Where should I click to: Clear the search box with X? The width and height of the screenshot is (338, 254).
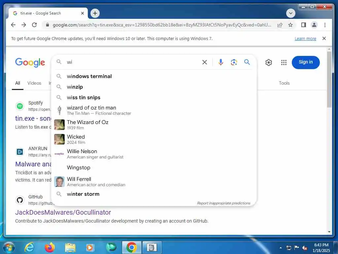205,62
